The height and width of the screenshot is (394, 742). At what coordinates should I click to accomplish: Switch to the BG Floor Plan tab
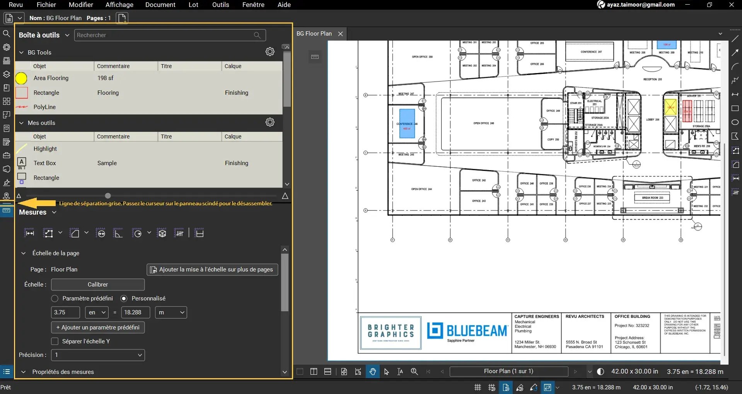[314, 34]
